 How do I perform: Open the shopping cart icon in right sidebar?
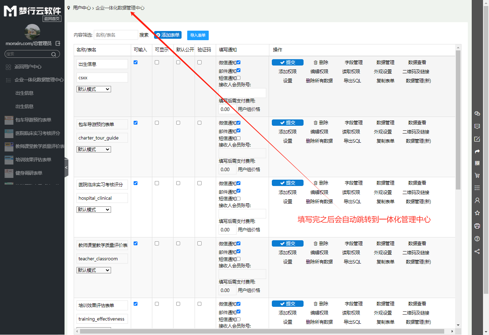[x=477, y=175]
